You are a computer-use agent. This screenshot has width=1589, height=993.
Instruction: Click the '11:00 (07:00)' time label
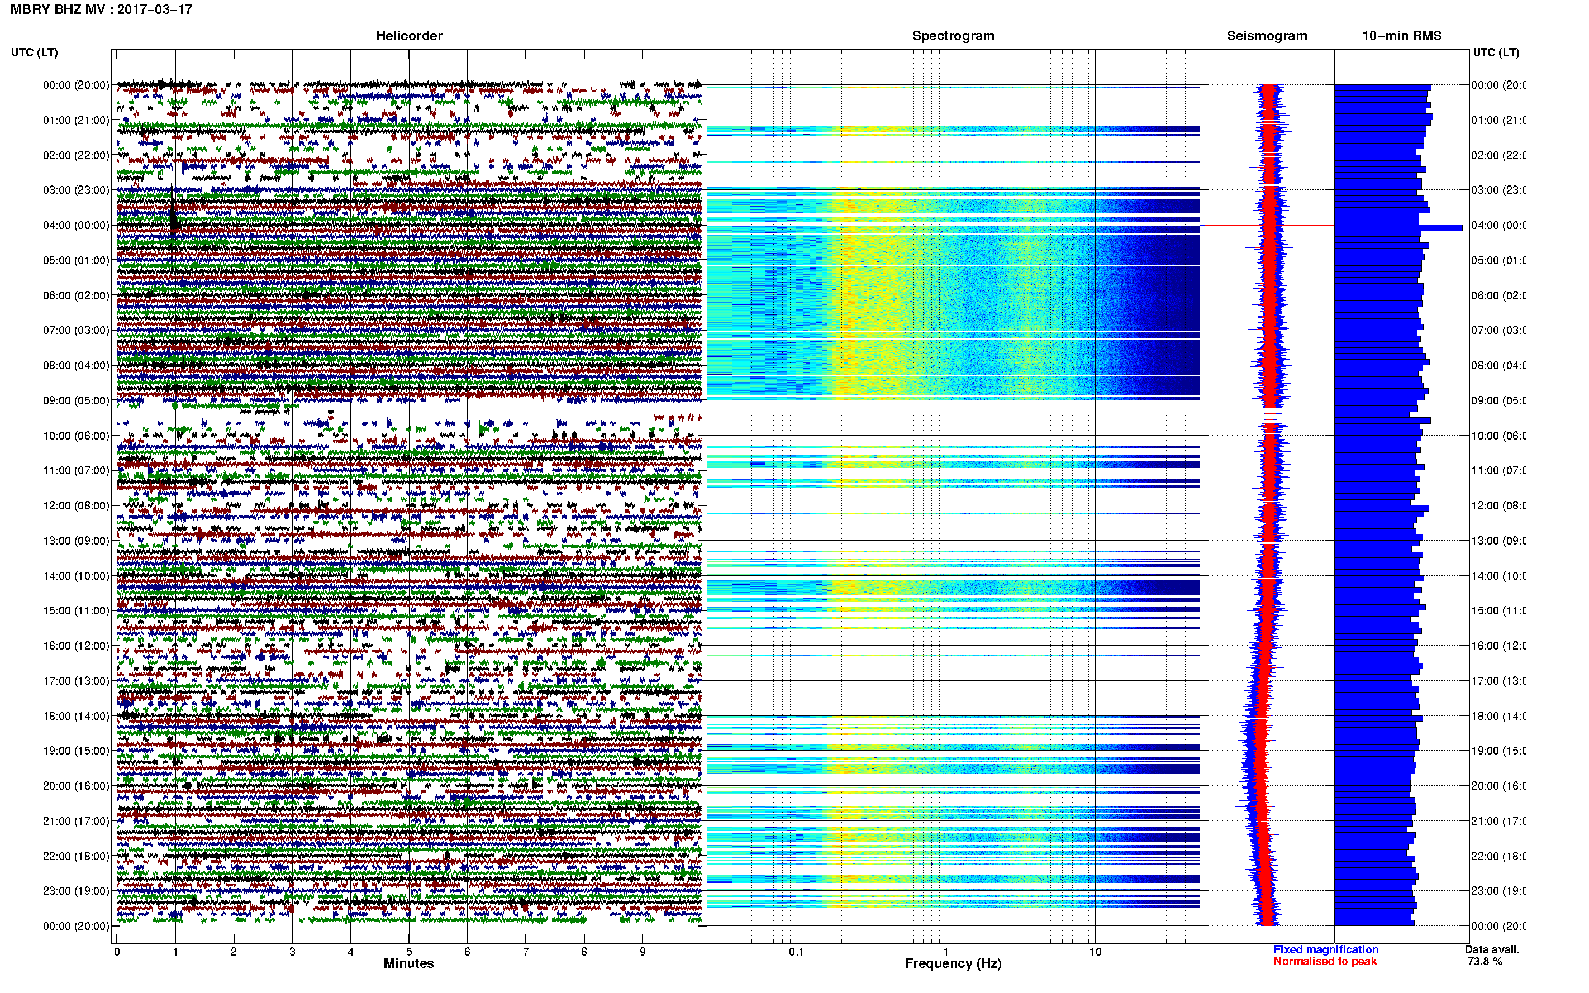point(76,470)
